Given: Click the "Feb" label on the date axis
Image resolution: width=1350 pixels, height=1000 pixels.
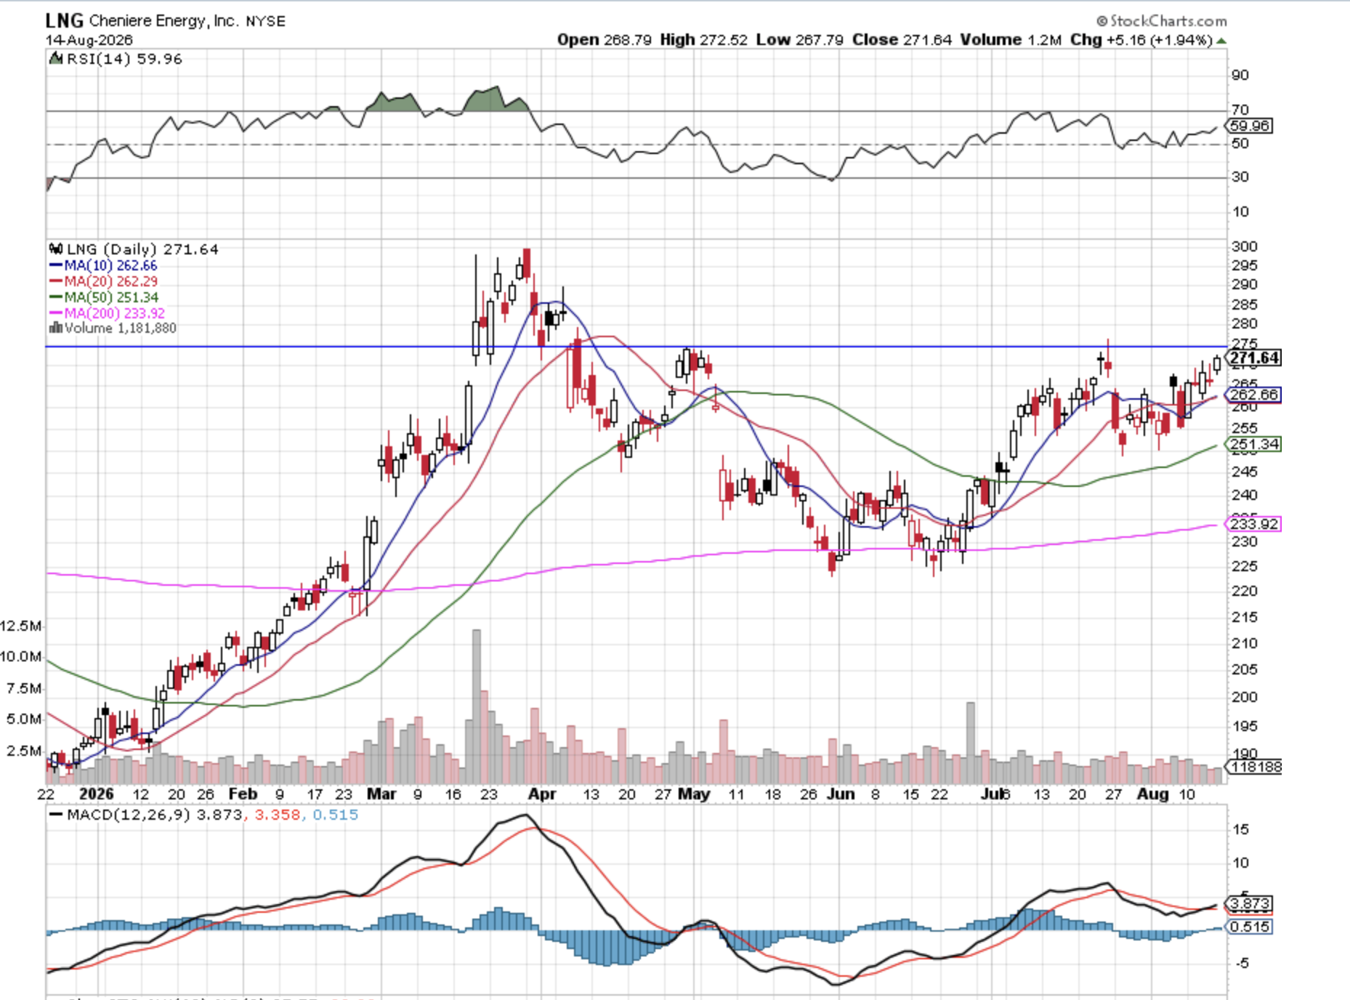Looking at the screenshot, I should click(243, 794).
